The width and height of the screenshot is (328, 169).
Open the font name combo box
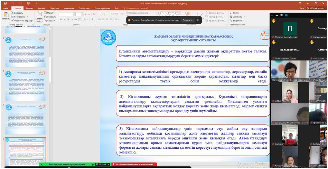coord(67,14)
